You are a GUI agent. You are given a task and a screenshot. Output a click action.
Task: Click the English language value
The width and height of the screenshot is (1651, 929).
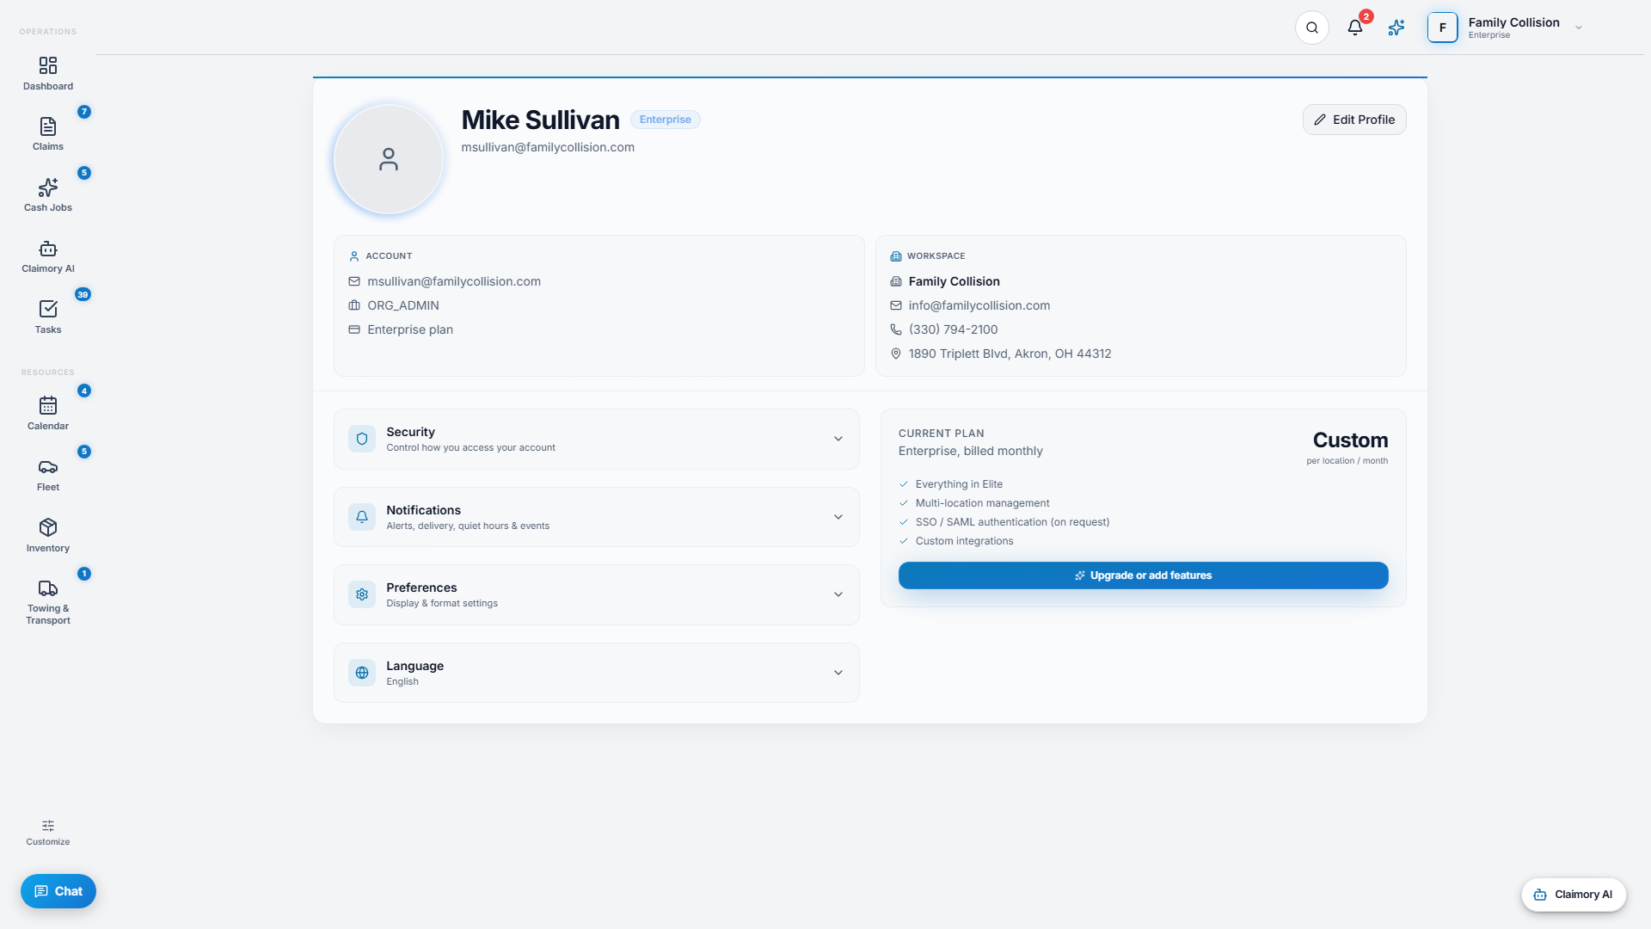402,681
